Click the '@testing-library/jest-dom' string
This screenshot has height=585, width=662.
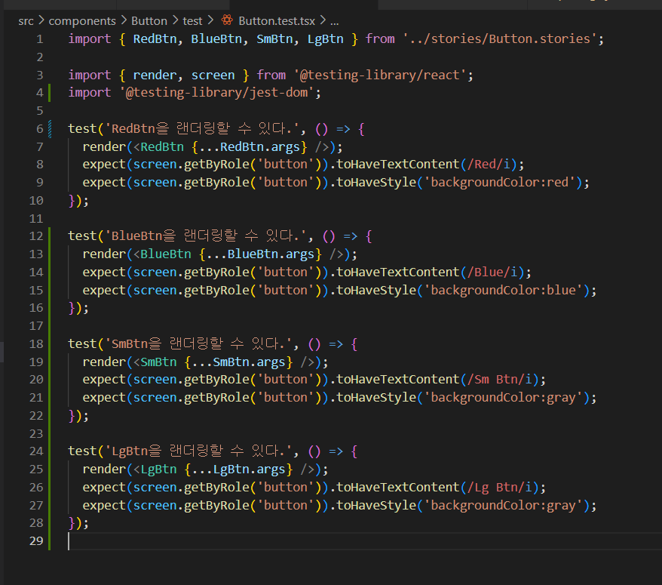[x=220, y=93]
